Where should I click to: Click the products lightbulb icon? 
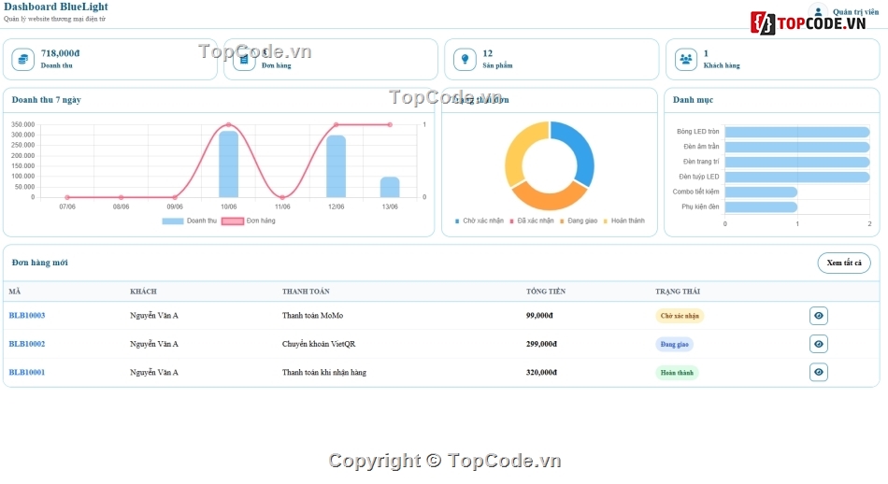point(465,59)
